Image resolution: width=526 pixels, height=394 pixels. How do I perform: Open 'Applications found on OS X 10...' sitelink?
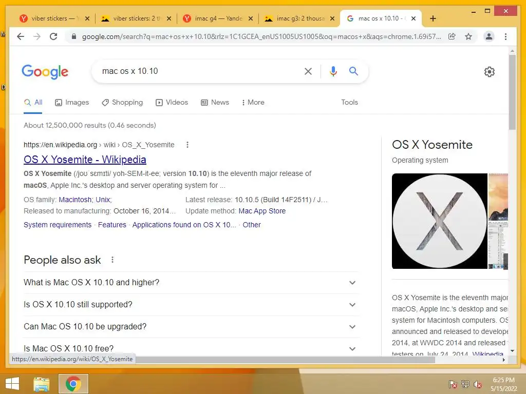[x=184, y=225]
